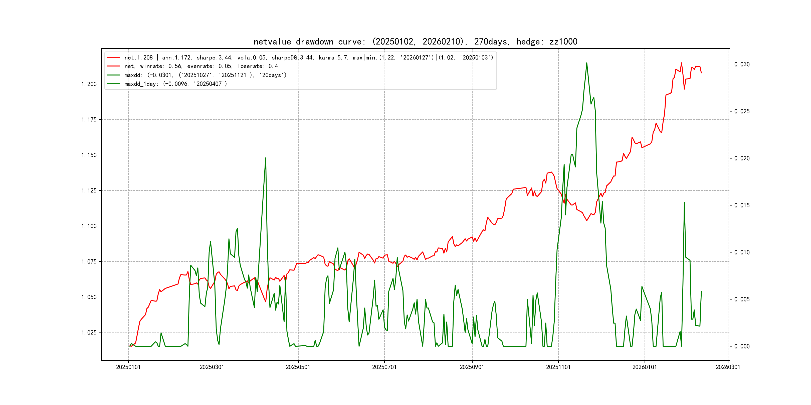Screen dimensions: 811x405
Task: Click the 20250301 x-axis date label
Action: [212, 367]
